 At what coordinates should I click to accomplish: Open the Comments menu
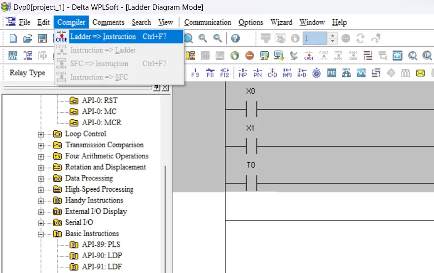click(108, 22)
